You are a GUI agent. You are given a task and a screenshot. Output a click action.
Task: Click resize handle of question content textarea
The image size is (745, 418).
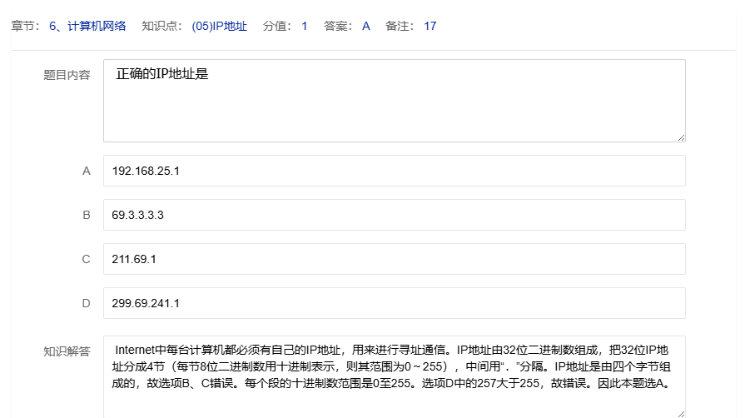click(x=681, y=137)
